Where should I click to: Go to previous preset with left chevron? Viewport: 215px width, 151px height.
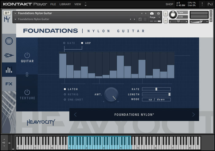point(75,115)
